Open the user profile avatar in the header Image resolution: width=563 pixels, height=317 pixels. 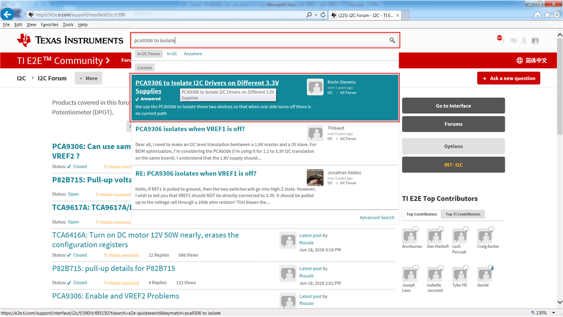[x=535, y=41]
